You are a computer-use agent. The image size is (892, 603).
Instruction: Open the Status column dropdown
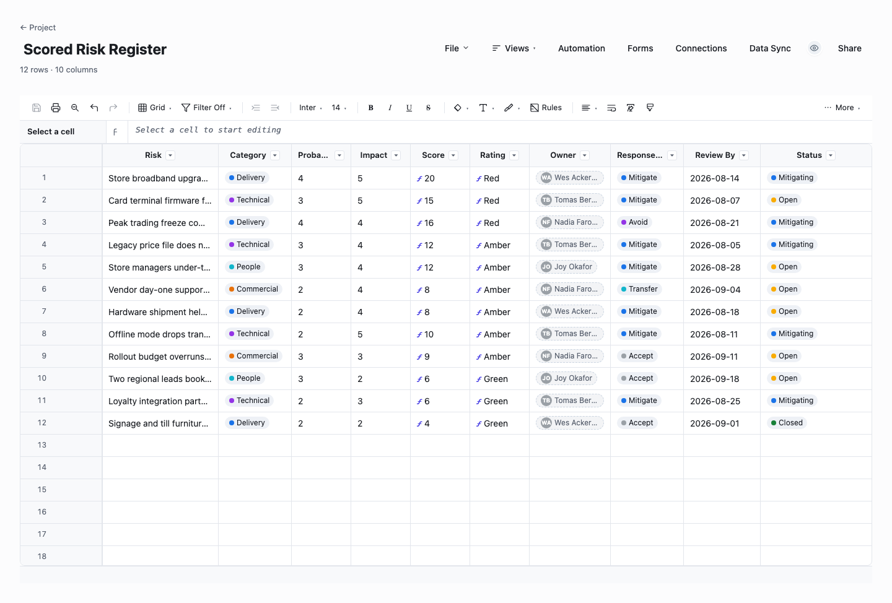[831, 155]
